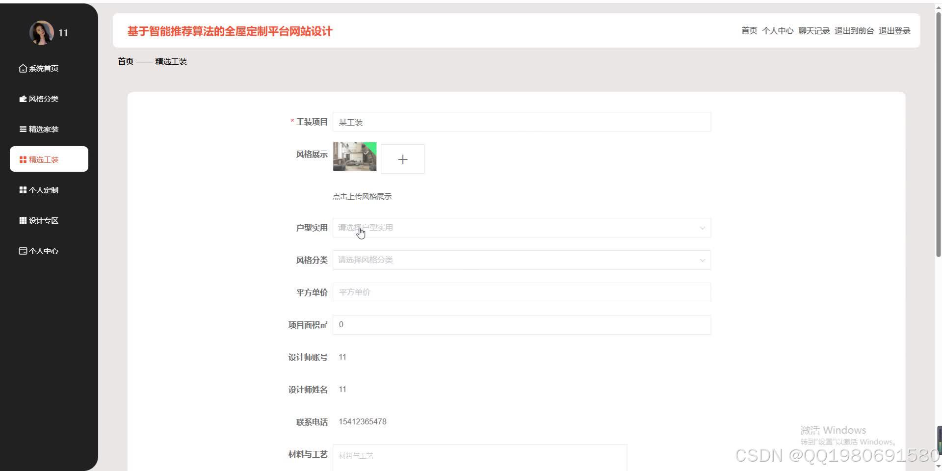The width and height of the screenshot is (942, 471).
Task: Click the username 11 beside avatar
Action: [63, 33]
